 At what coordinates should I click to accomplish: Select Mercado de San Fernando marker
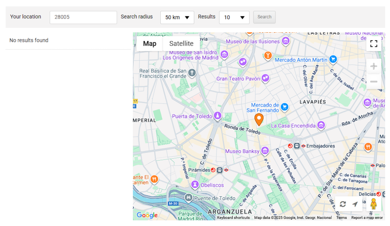[x=284, y=107]
